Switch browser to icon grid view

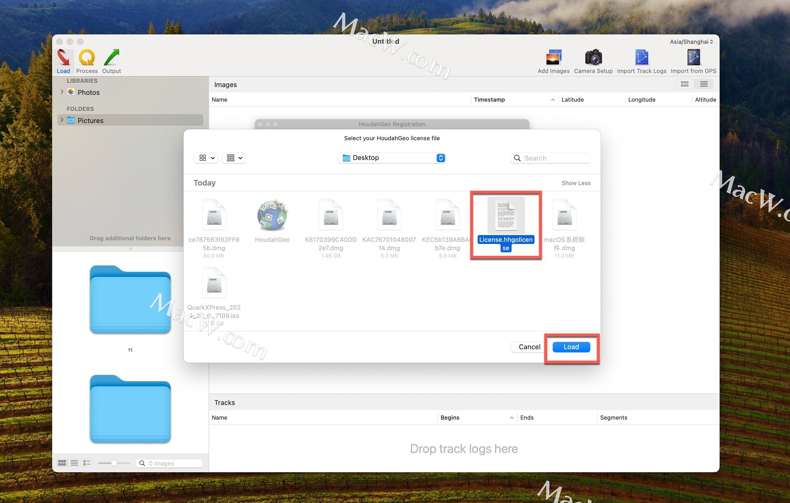click(62, 463)
